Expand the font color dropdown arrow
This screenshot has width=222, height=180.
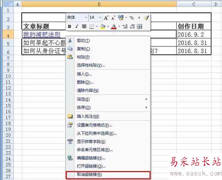(x=119, y=27)
